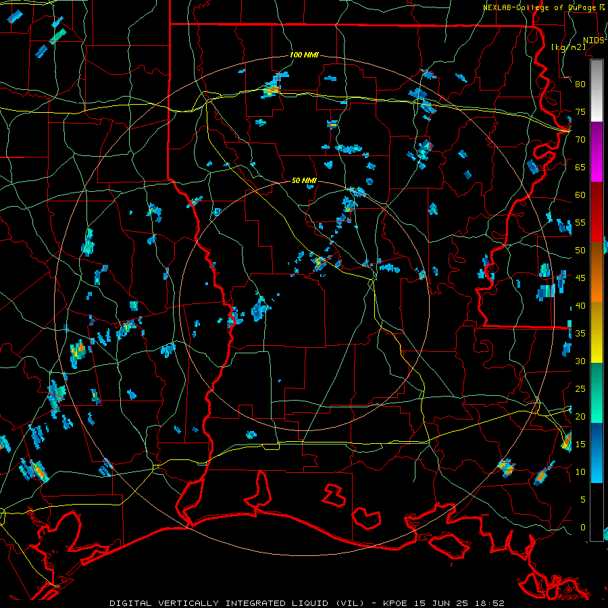The height and width of the screenshot is (608, 608).
Task: Click the [kg/m2] units label
Action: coord(569,47)
